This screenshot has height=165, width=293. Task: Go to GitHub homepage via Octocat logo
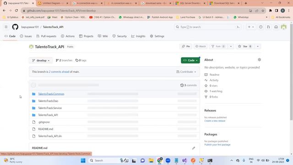point(15,27)
